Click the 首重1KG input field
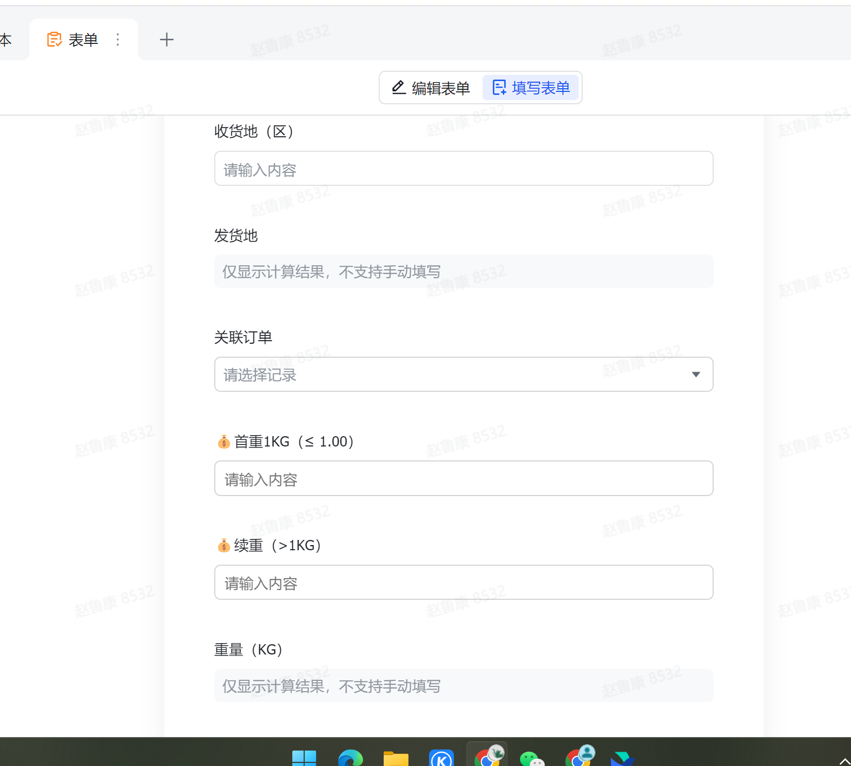 coord(463,479)
